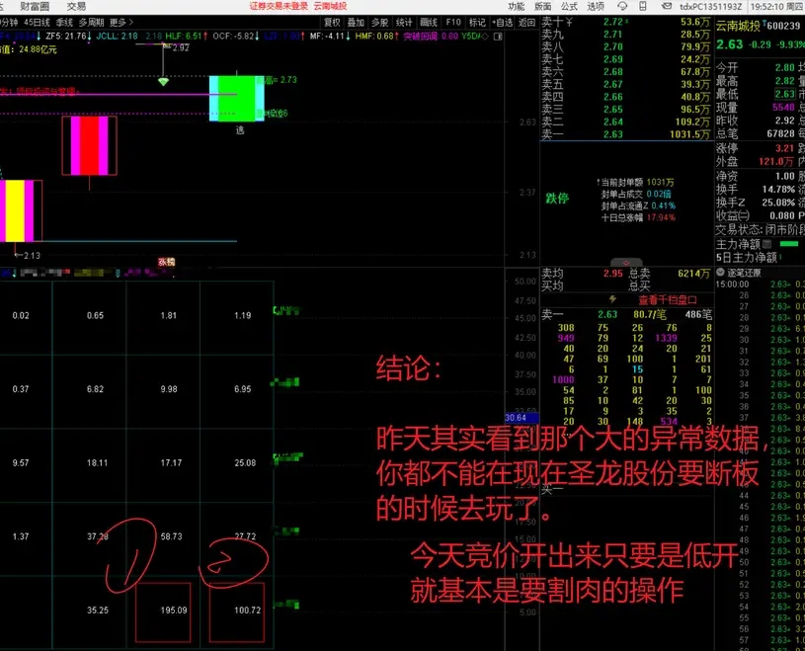The width and height of the screenshot is (805, 651).
Task: Click the 返回 button
Action: pyautogui.click(x=526, y=22)
